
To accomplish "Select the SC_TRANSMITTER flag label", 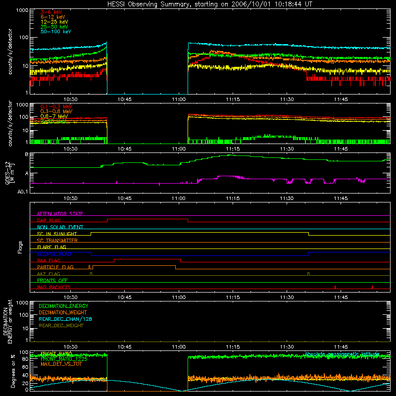I will (57, 241).
